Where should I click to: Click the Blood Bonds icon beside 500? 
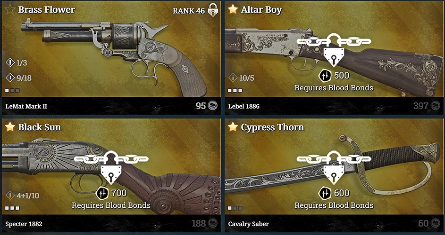click(325, 76)
